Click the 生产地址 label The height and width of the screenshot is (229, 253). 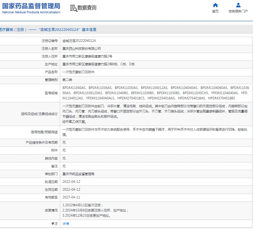click(51, 64)
